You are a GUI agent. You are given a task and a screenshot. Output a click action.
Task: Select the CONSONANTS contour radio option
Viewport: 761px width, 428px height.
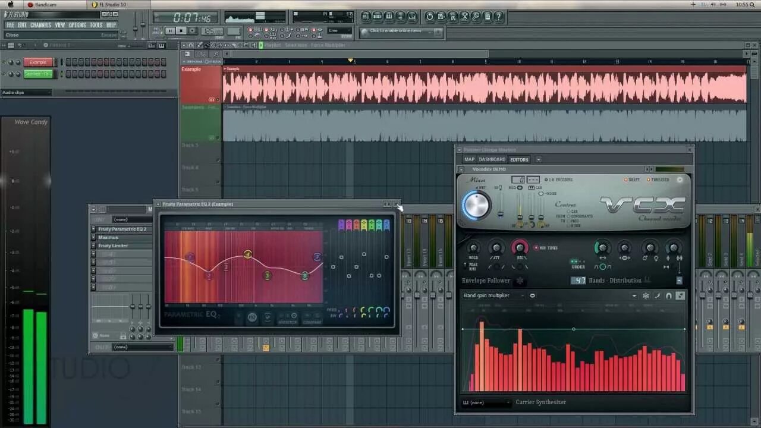(580, 216)
